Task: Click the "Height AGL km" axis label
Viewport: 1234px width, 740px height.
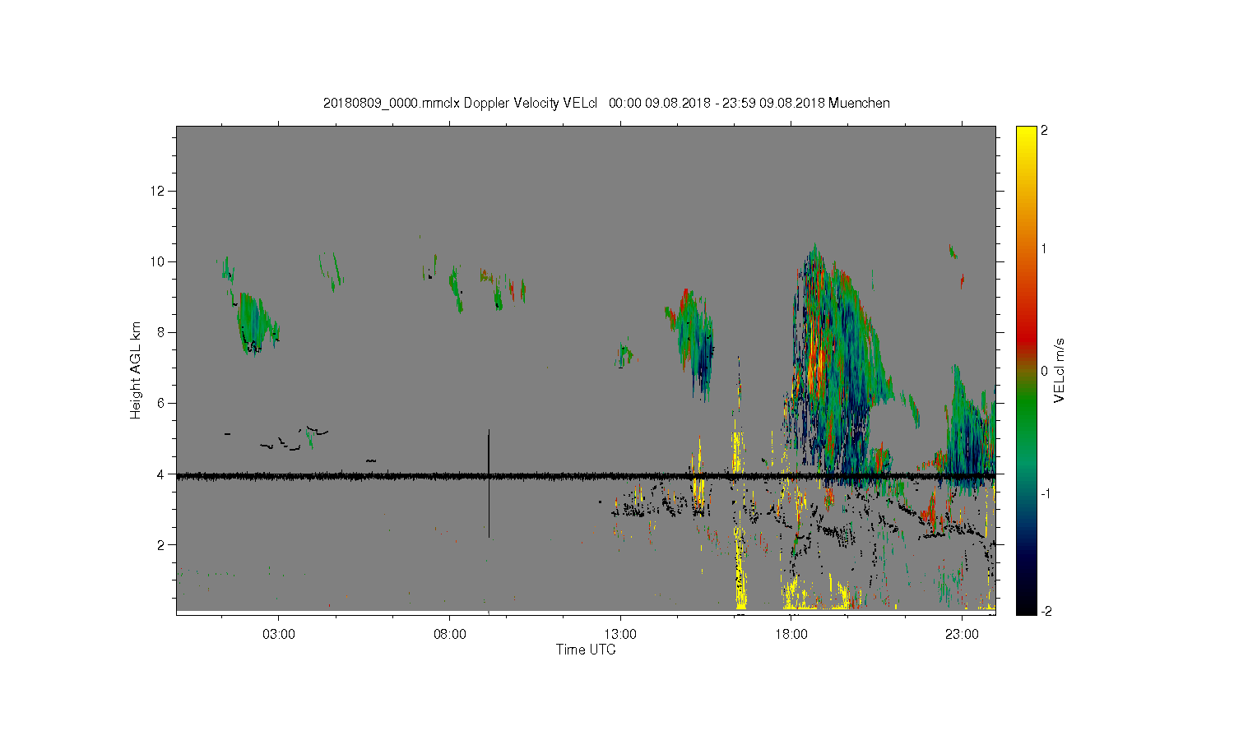Action: pos(135,370)
